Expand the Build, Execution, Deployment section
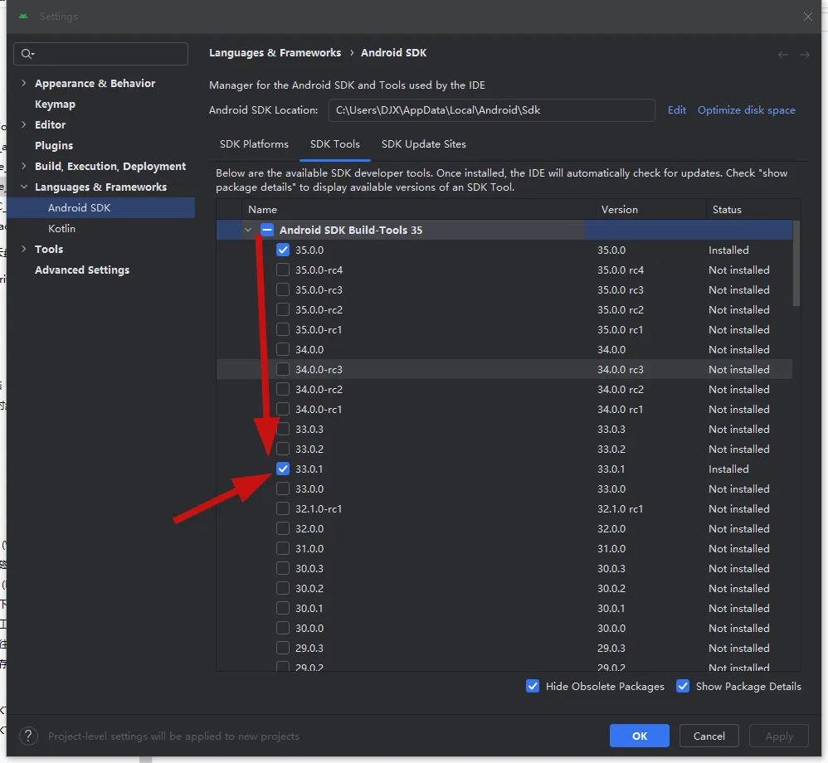This screenshot has width=828, height=763. (x=24, y=167)
